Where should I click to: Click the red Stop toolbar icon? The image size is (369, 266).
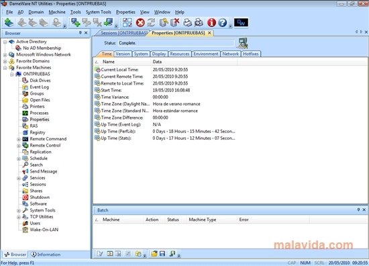pos(140,23)
